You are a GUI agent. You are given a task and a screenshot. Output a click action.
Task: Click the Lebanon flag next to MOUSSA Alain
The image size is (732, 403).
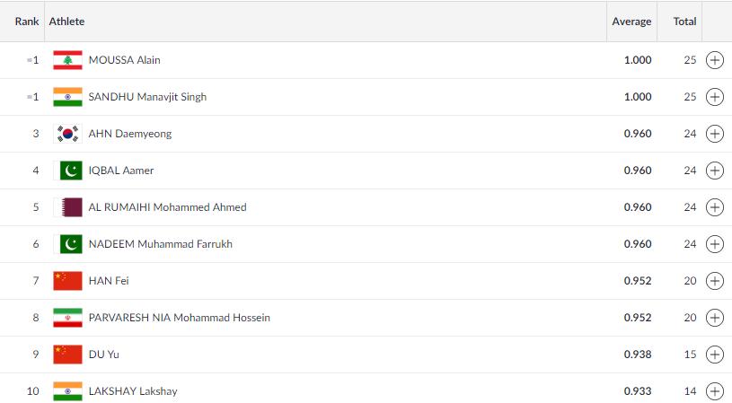coord(67,60)
